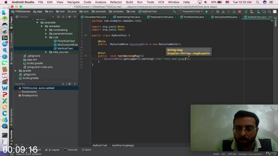Image resolution: width=278 pixels, height=156 pixels.
Task: Open the Analyze menu
Action: 100,2
